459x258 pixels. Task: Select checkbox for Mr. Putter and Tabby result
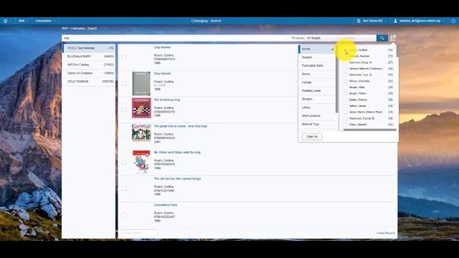click(x=124, y=163)
